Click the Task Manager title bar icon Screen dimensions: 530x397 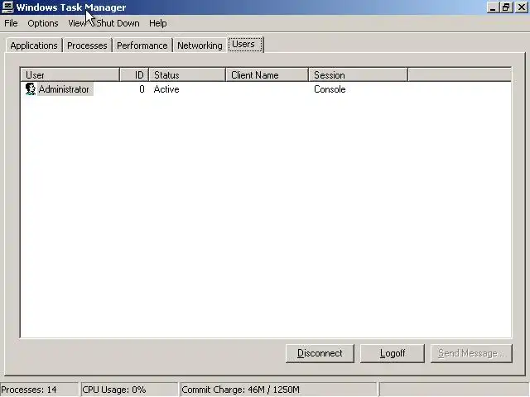[x=7, y=7]
